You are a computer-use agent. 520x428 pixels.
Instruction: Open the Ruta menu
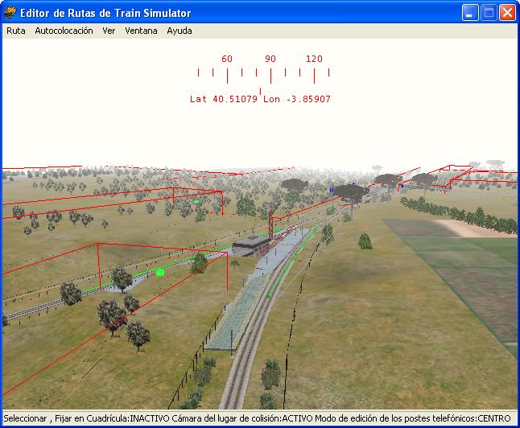pyautogui.click(x=16, y=31)
